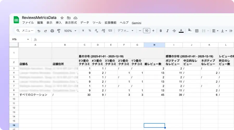Image resolution: width=234 pixels, height=130 pixels.
Task: Toggle strikethrough formatting
Action: coord(174,31)
